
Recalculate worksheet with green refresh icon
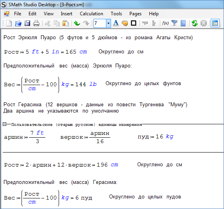click(x=195, y=23)
